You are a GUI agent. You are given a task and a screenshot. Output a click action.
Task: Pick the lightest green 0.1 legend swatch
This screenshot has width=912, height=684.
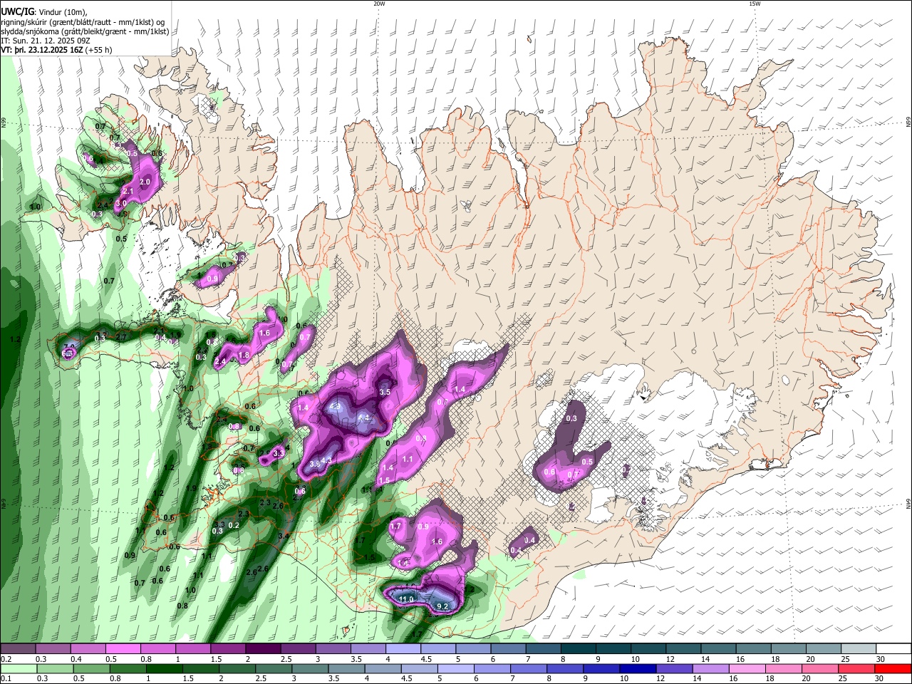pyautogui.click(x=18, y=669)
